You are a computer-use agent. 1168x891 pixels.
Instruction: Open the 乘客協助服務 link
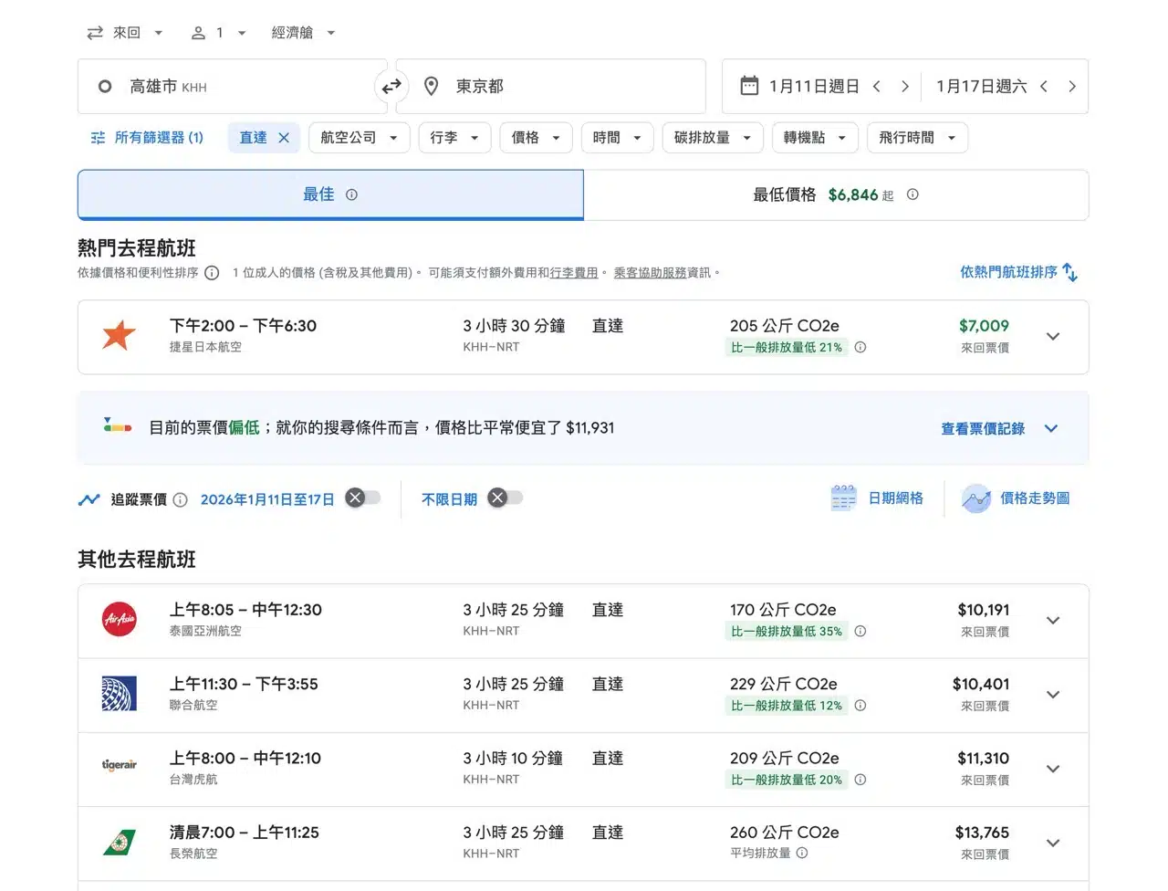click(650, 273)
